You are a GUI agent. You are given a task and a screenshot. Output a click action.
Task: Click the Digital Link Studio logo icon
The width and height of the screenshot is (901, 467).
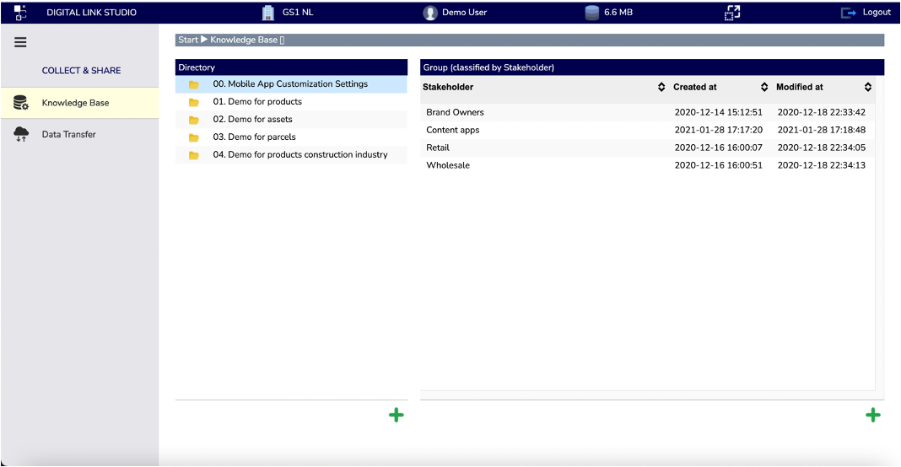(x=20, y=12)
